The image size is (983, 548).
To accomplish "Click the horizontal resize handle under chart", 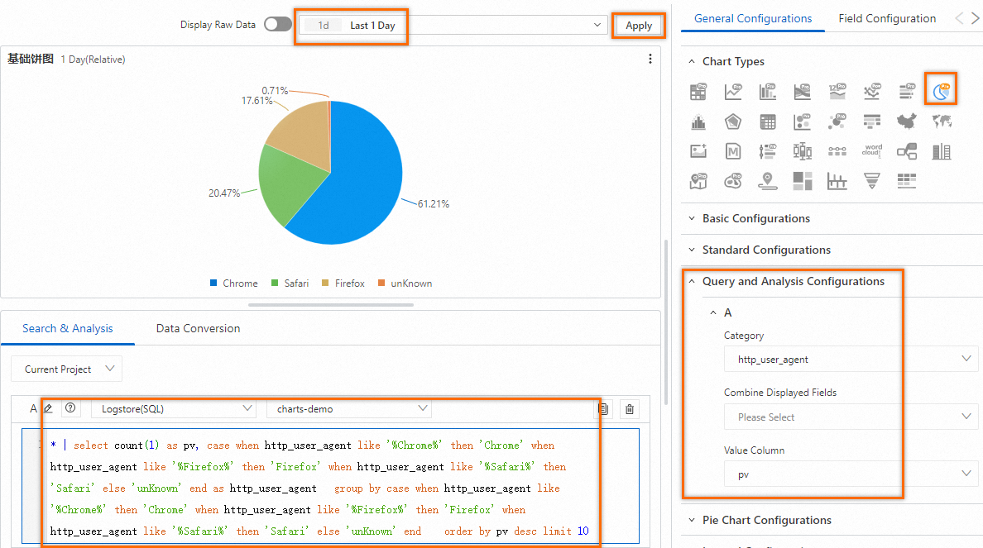I will click(x=330, y=305).
